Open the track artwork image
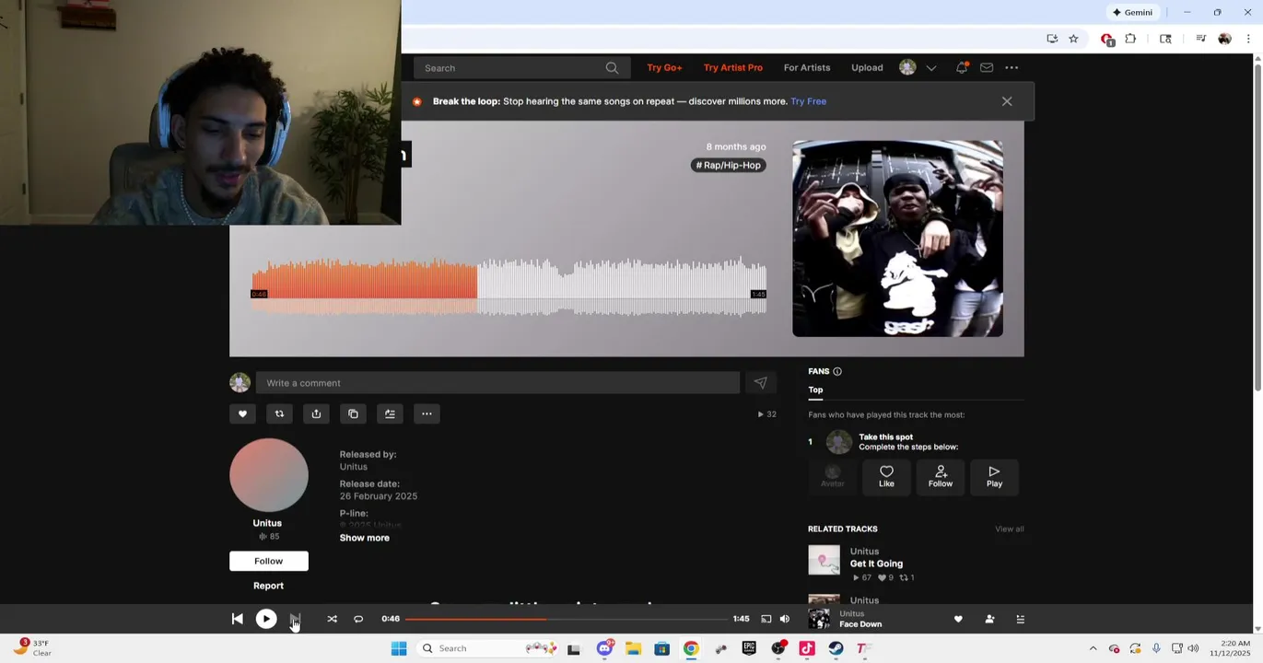1263x663 pixels. (x=897, y=238)
